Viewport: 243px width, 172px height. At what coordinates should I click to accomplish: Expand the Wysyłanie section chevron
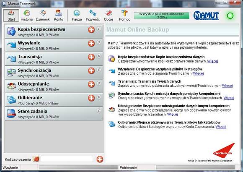pos(99,42)
